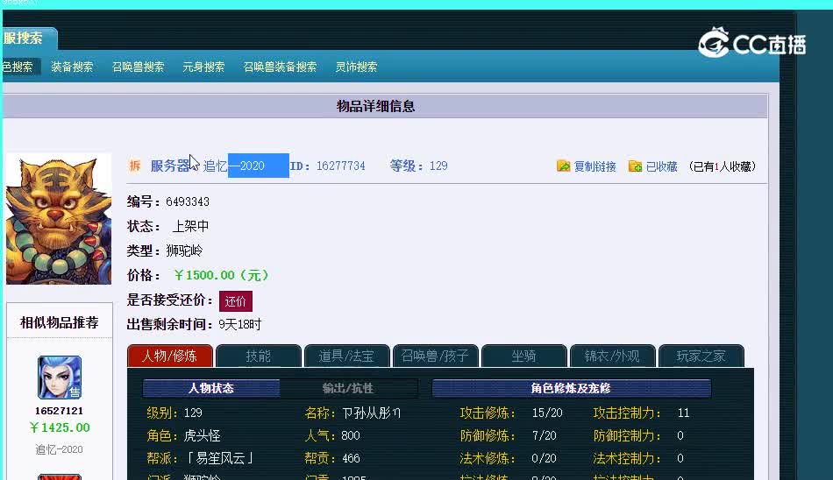Click the ID value 16277734
Image resolution: width=833 pixels, height=480 pixels.
[340, 166]
